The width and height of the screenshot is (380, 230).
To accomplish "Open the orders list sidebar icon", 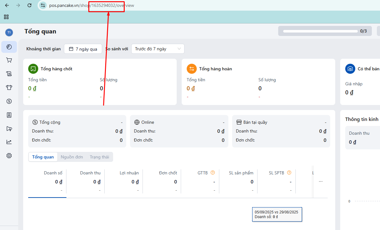I will (x=9, y=74).
